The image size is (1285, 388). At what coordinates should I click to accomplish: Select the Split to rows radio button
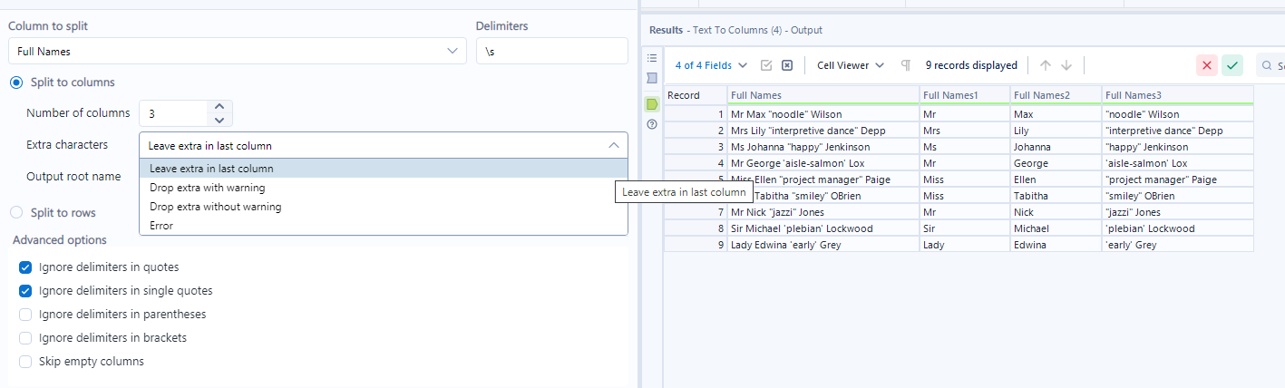point(16,213)
